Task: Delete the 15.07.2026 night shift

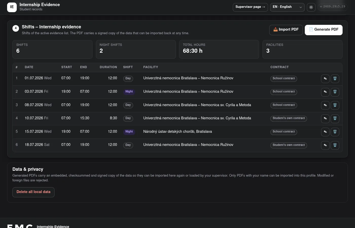Action: pyautogui.click(x=335, y=132)
